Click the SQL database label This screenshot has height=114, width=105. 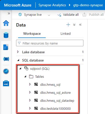(33, 60)
